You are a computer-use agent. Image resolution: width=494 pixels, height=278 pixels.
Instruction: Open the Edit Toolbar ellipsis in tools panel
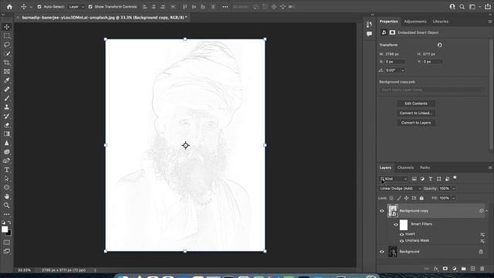click(x=7, y=215)
